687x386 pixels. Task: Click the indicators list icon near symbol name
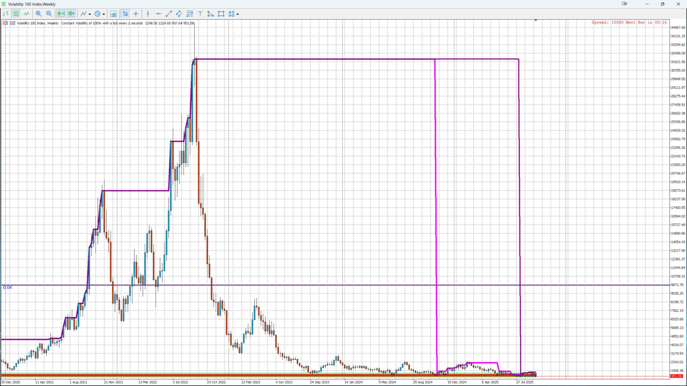click(x=5, y=23)
